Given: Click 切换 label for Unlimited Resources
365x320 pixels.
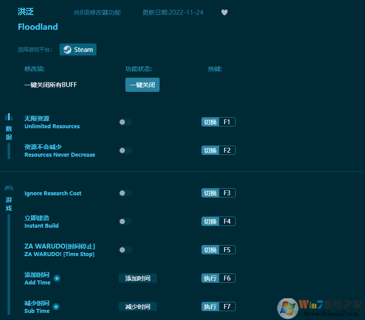Looking at the screenshot, I should click(x=210, y=122).
